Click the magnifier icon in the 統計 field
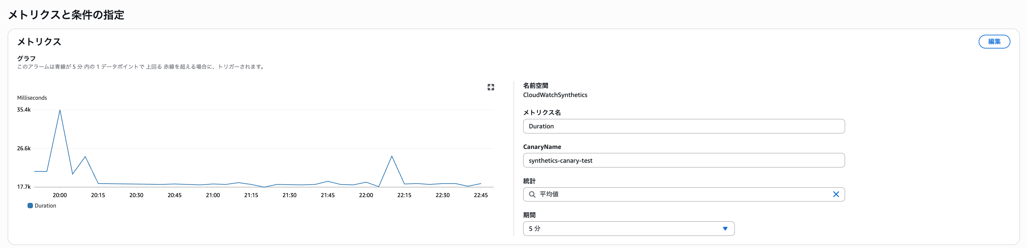Screen dimensions: 1026x248 pos(532,194)
